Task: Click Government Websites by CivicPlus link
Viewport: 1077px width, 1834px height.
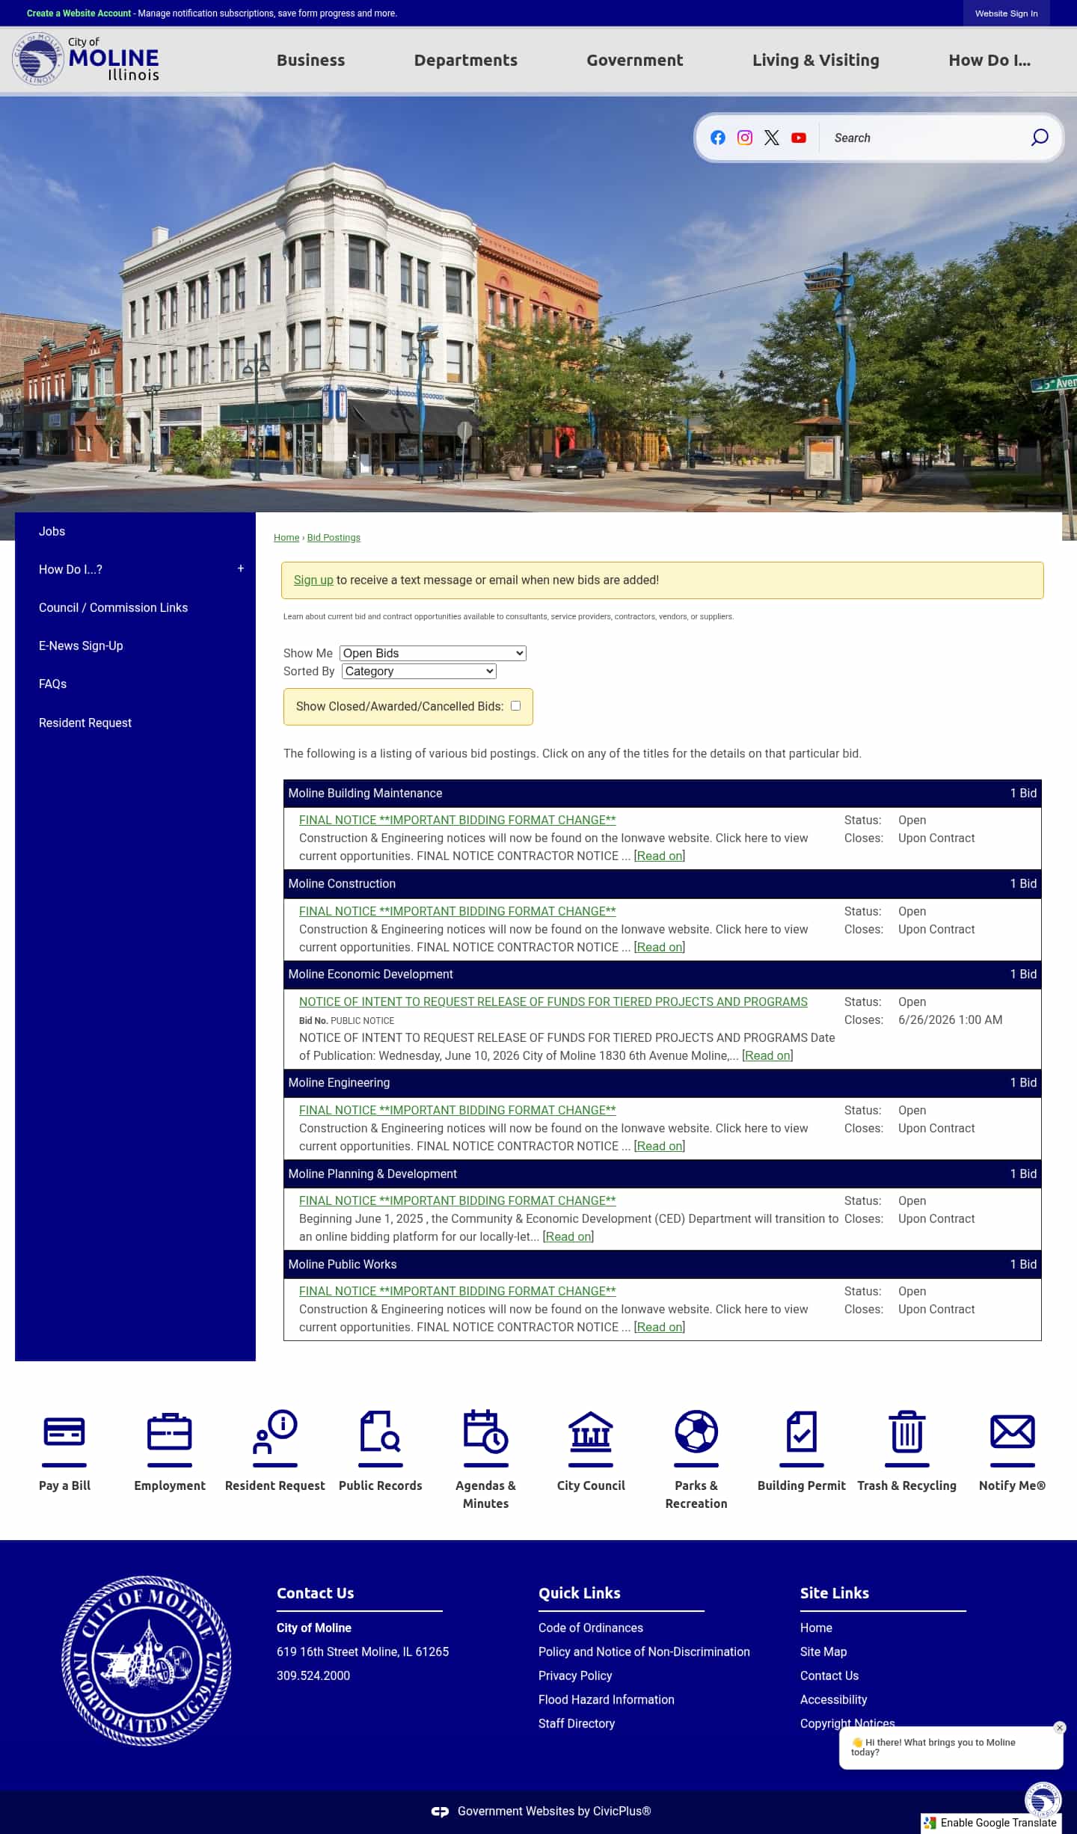Action: tap(554, 1812)
